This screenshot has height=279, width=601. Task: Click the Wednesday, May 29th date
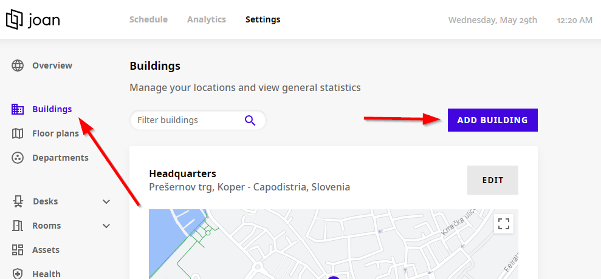coord(493,20)
